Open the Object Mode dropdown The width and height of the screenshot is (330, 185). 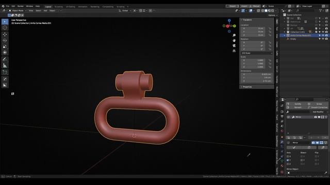(x=18, y=10)
